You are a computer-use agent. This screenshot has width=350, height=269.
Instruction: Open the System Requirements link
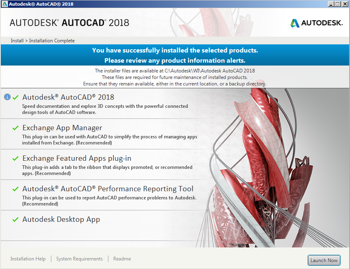[x=79, y=259]
